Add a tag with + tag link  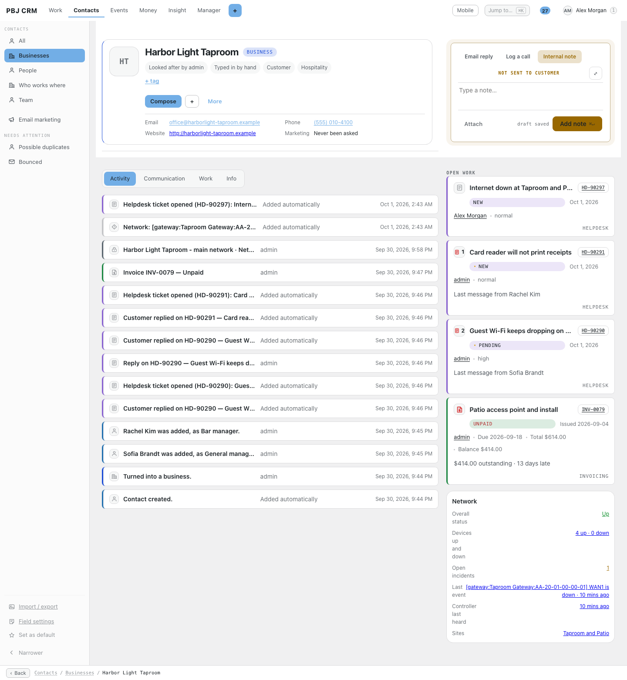(x=152, y=81)
